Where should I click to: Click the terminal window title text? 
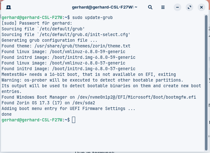click(x=105, y=7)
